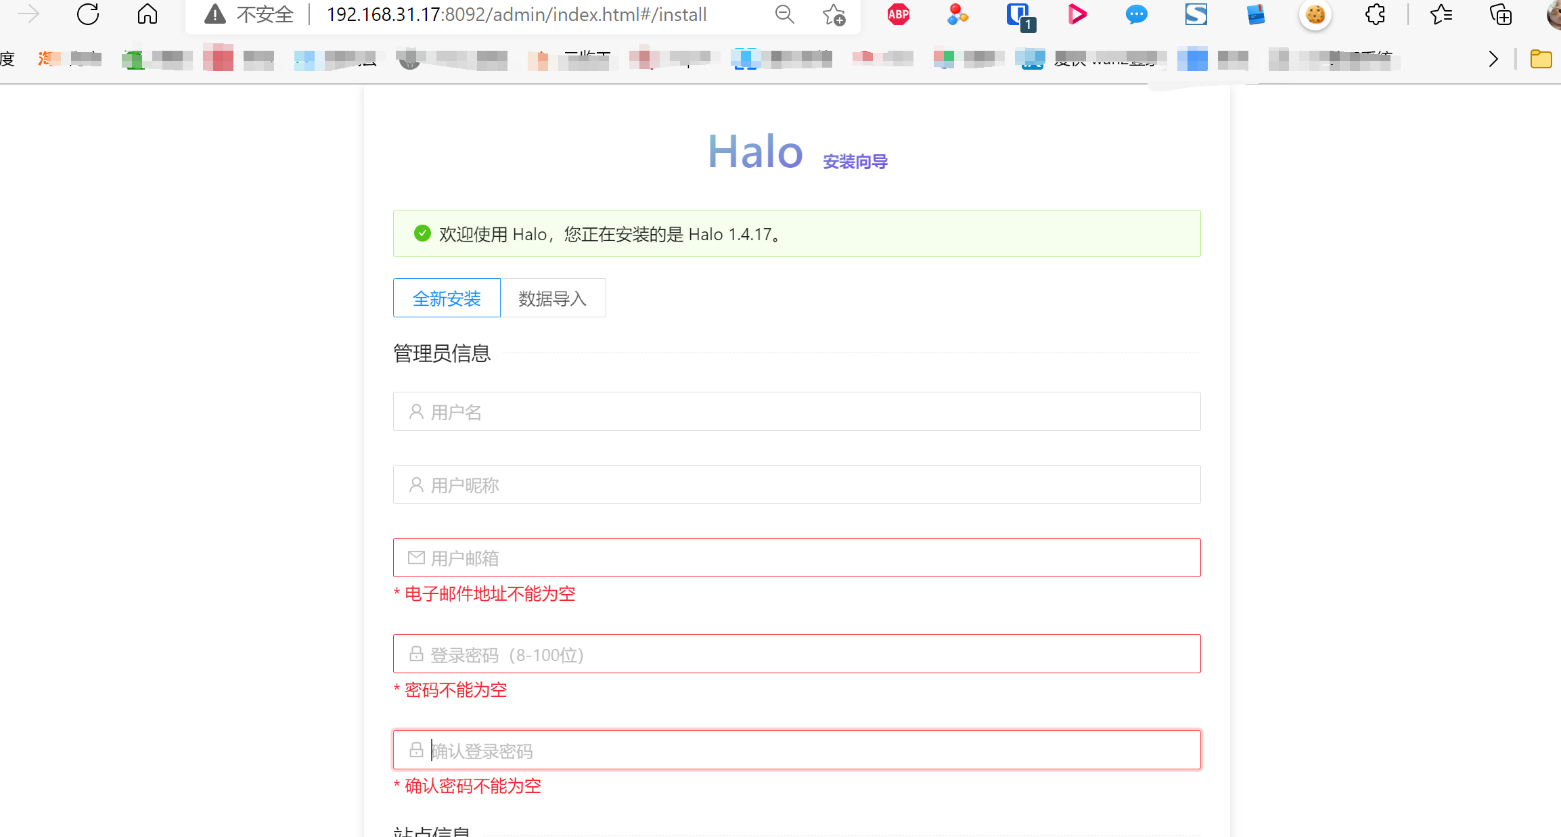Image resolution: width=1561 pixels, height=837 pixels.
Task: Open the not-secure site warning icon
Action: 215,14
